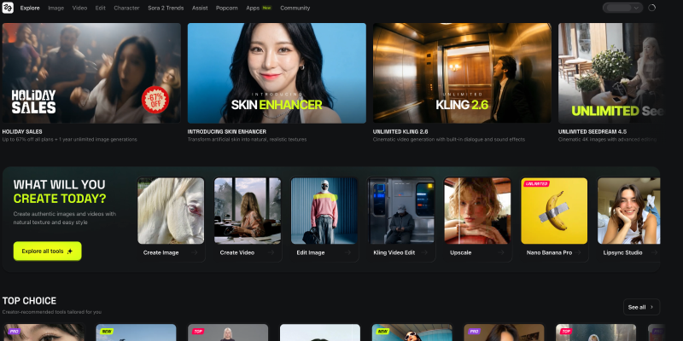The height and width of the screenshot is (341, 683).
Task: Click INTRODUCING SKIN ENHANCER caption title
Action: point(227,131)
